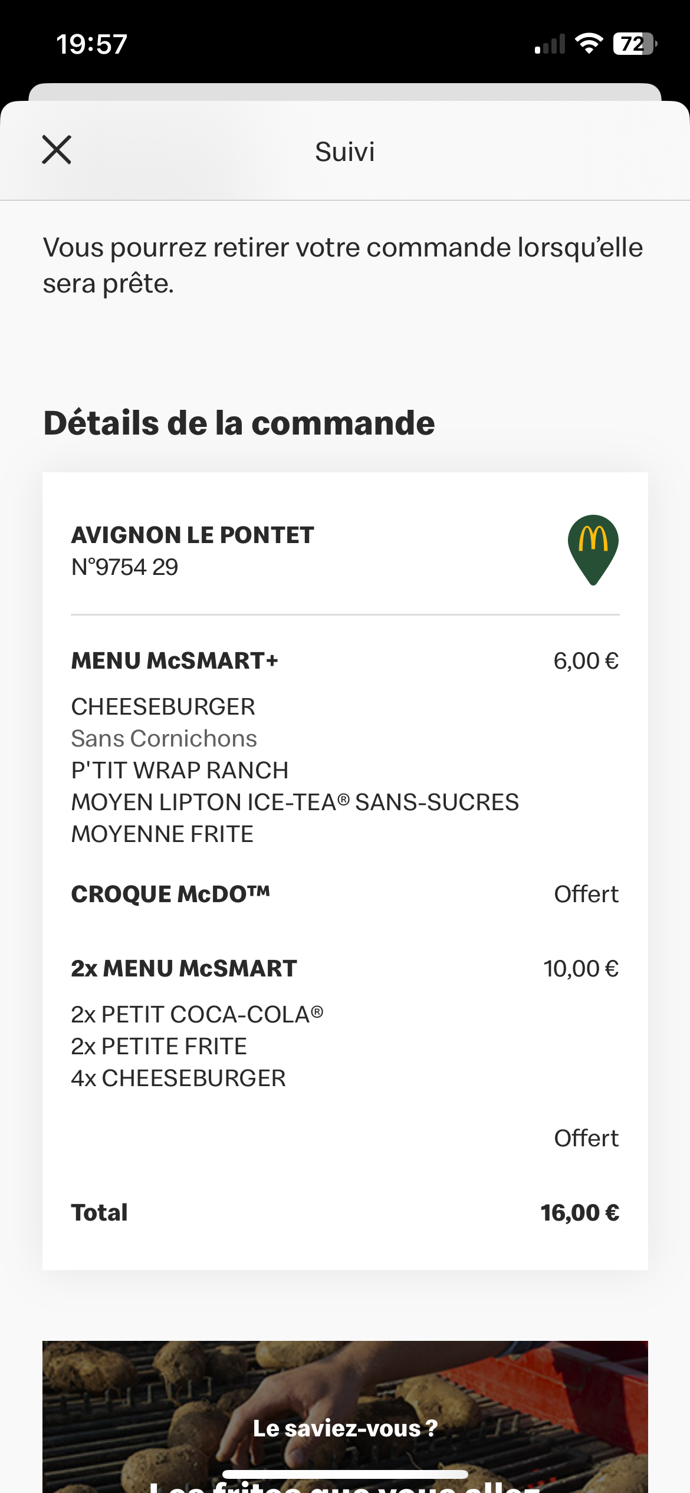The image size is (690, 1493).
Task: Select the CROQUE McDO item line
Action: [x=170, y=895]
